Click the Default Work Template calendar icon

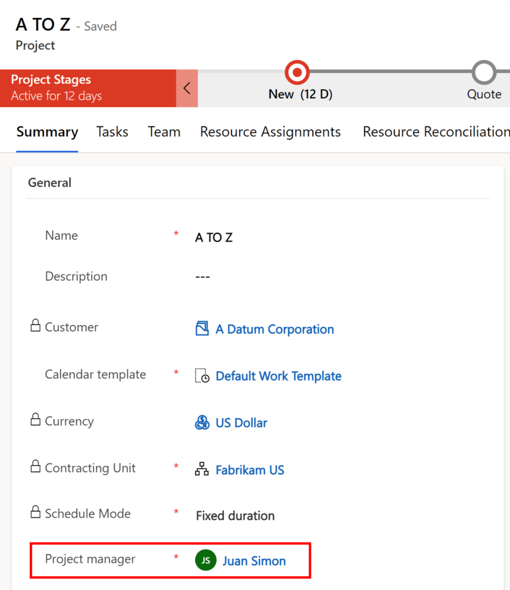click(x=201, y=376)
